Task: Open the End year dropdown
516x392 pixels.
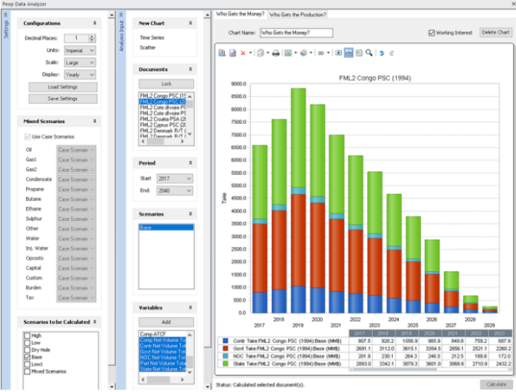Action: (175, 190)
